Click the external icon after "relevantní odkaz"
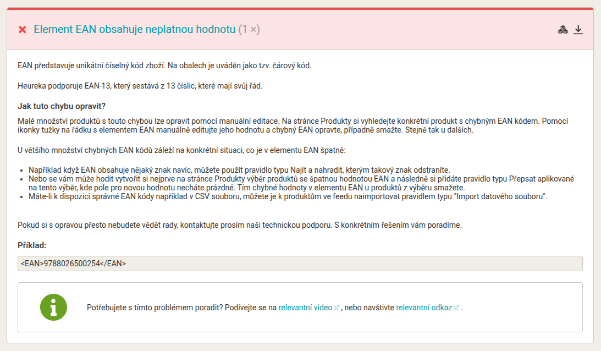601x351 pixels. pyautogui.click(x=456, y=308)
